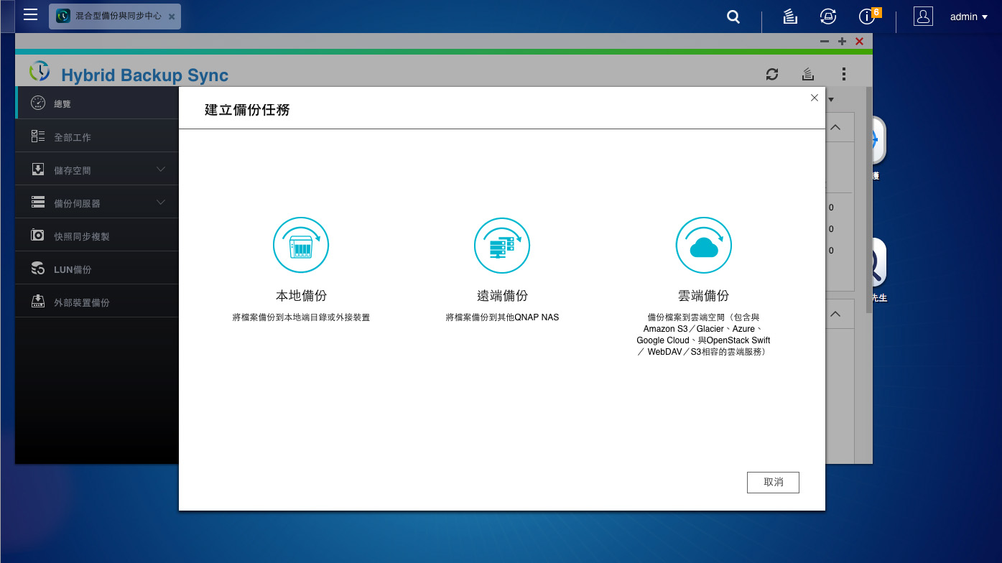Close the 建立備份任務 dialog with the X
The image size is (1002, 563).
coord(814,98)
